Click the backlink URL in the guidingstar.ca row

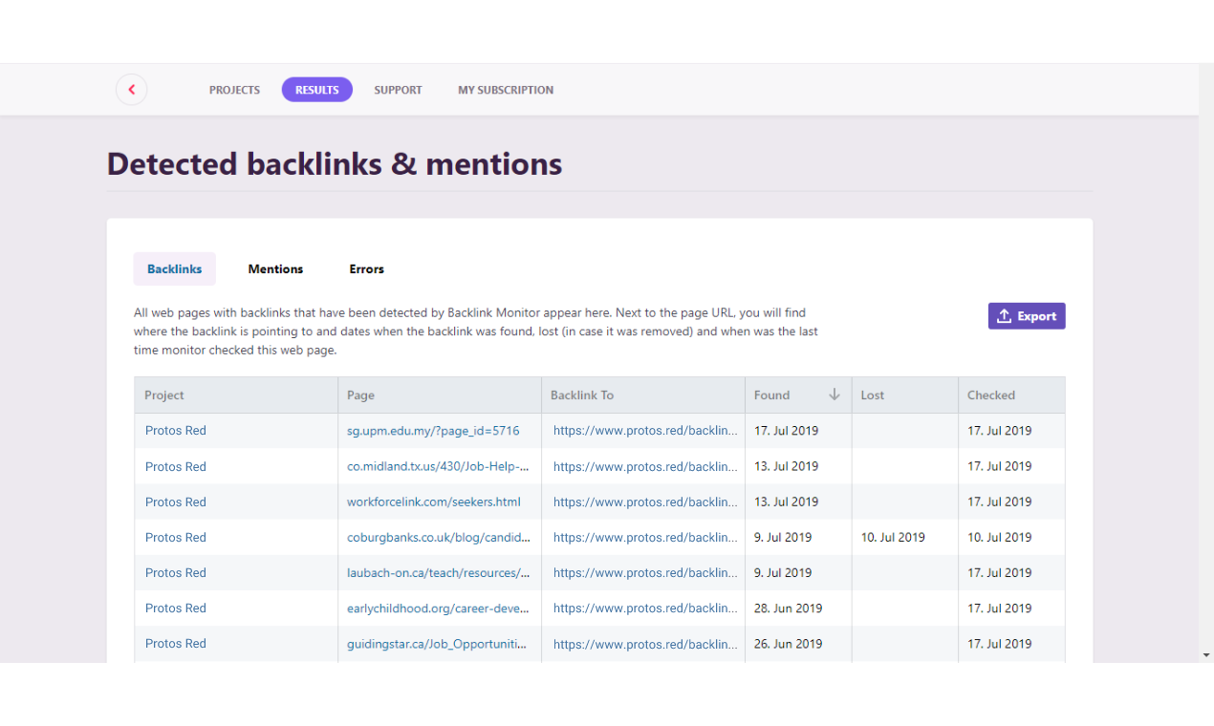(644, 643)
